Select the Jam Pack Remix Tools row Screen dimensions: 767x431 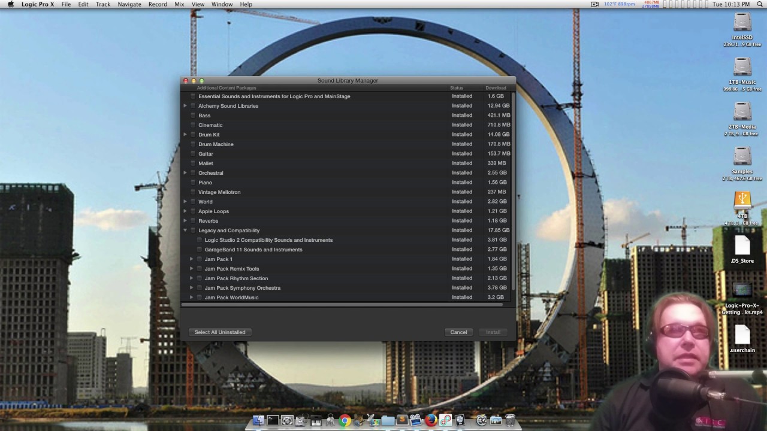pos(346,269)
